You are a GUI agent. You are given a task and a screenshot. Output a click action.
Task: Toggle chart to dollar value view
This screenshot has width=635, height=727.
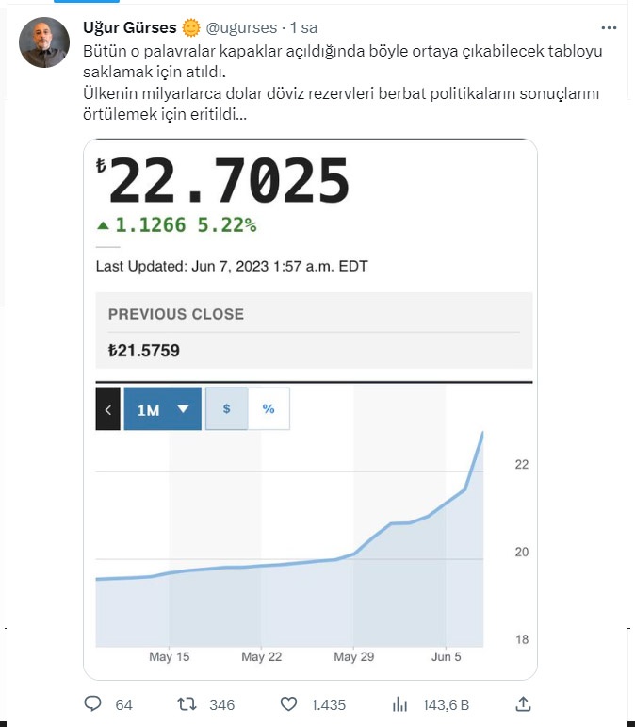(226, 409)
